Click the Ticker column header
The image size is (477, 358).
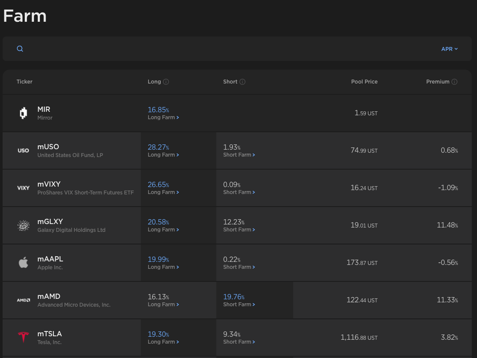coord(24,82)
